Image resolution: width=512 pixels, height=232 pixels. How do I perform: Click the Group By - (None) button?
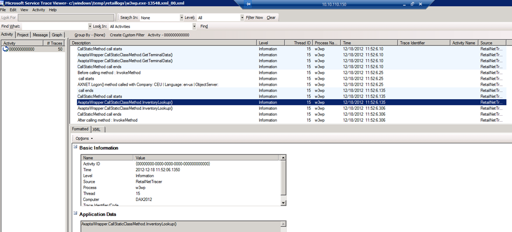[90, 35]
